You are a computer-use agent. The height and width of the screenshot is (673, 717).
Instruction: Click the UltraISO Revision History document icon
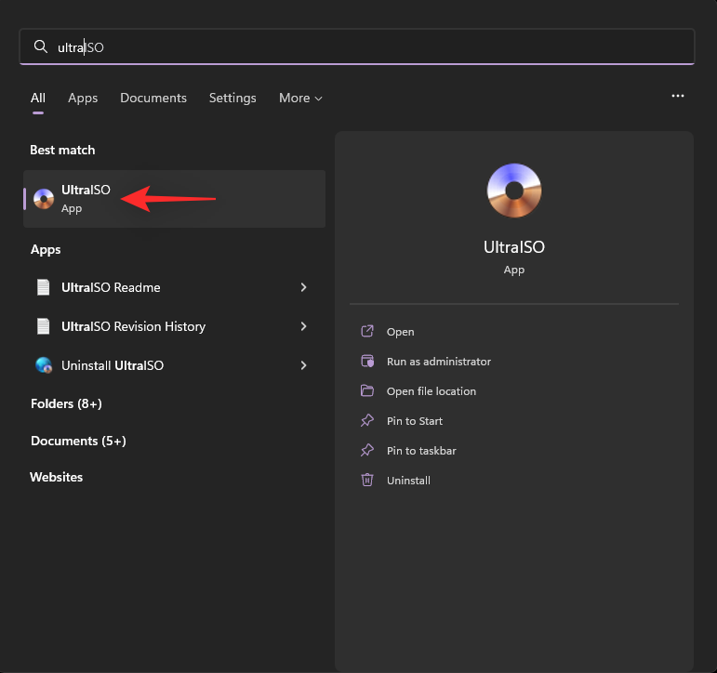pyautogui.click(x=44, y=326)
